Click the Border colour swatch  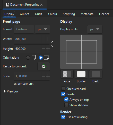[x=81, y=74]
